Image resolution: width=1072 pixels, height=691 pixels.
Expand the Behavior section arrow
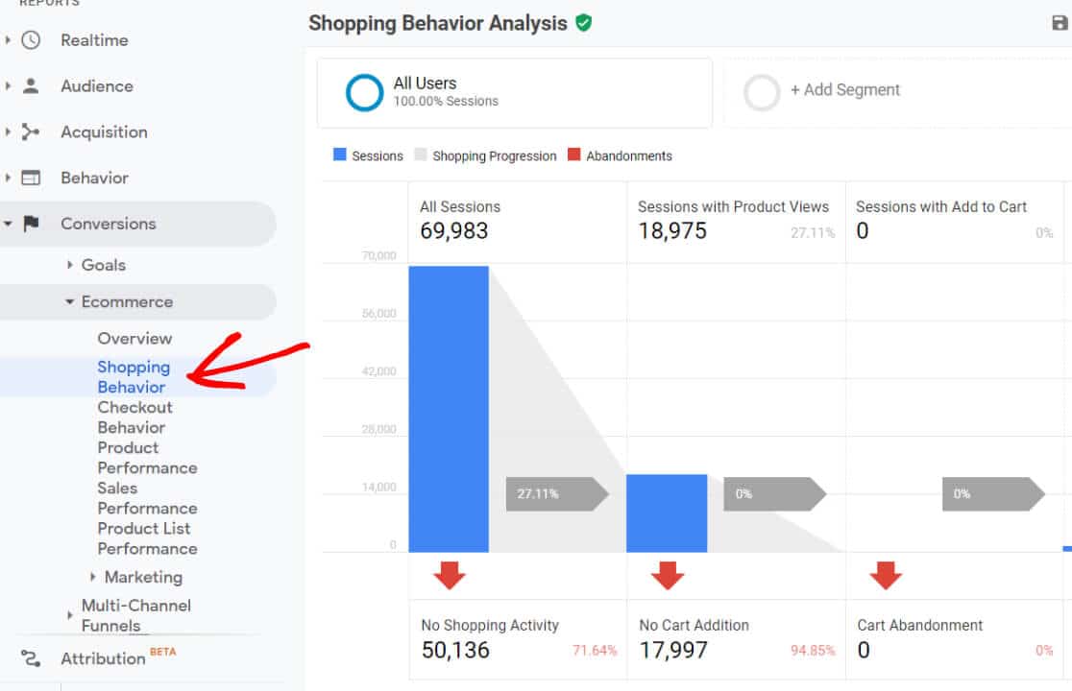(8, 178)
